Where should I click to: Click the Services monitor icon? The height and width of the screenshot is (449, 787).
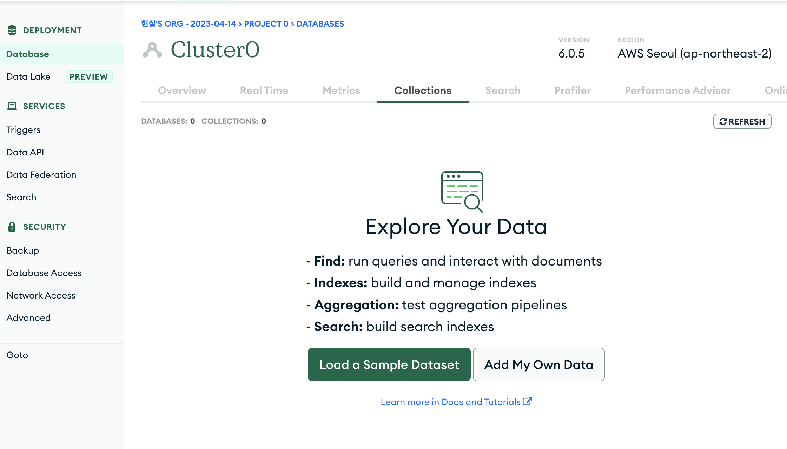tap(12, 106)
